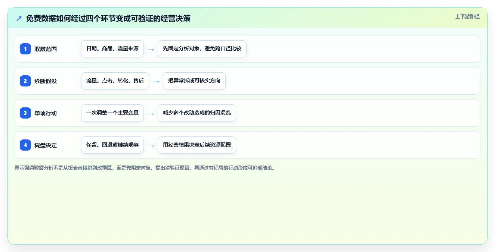Click the 一次调整一个主要变量 box
This screenshot has height=252, width=495.
[x=112, y=113]
